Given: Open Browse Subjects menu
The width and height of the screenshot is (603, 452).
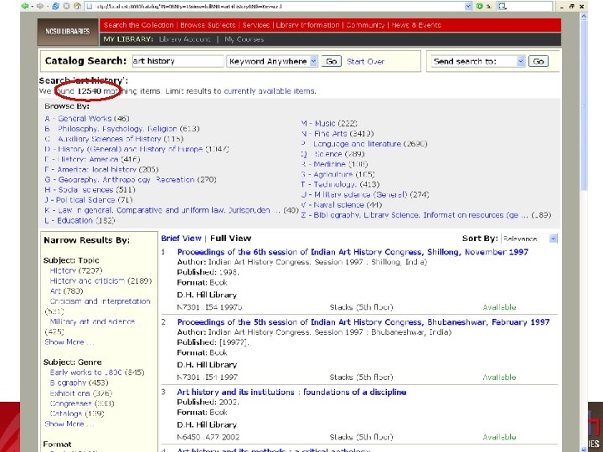Looking at the screenshot, I should [208, 25].
